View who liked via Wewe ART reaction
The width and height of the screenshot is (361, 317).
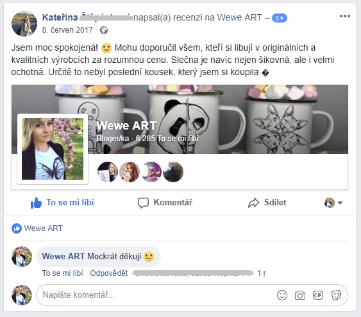tap(37, 228)
